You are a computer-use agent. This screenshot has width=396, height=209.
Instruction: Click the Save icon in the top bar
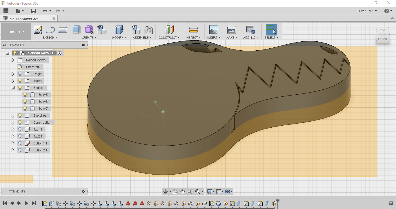click(33, 11)
